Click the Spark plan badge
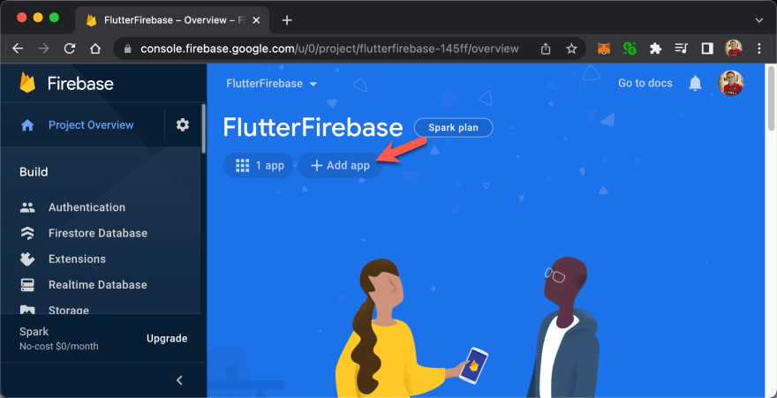 point(454,128)
